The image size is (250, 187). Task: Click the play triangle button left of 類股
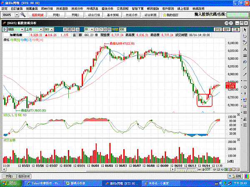click(x=5, y=30)
